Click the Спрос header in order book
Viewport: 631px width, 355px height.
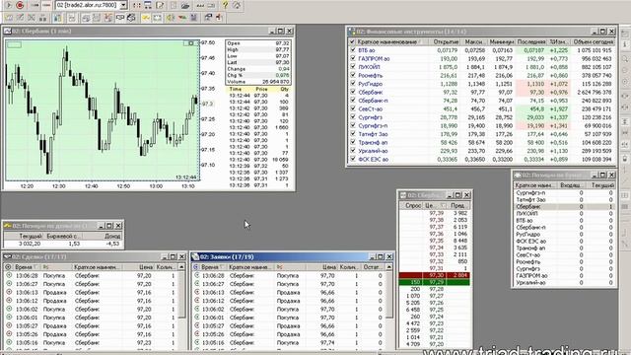click(x=413, y=205)
